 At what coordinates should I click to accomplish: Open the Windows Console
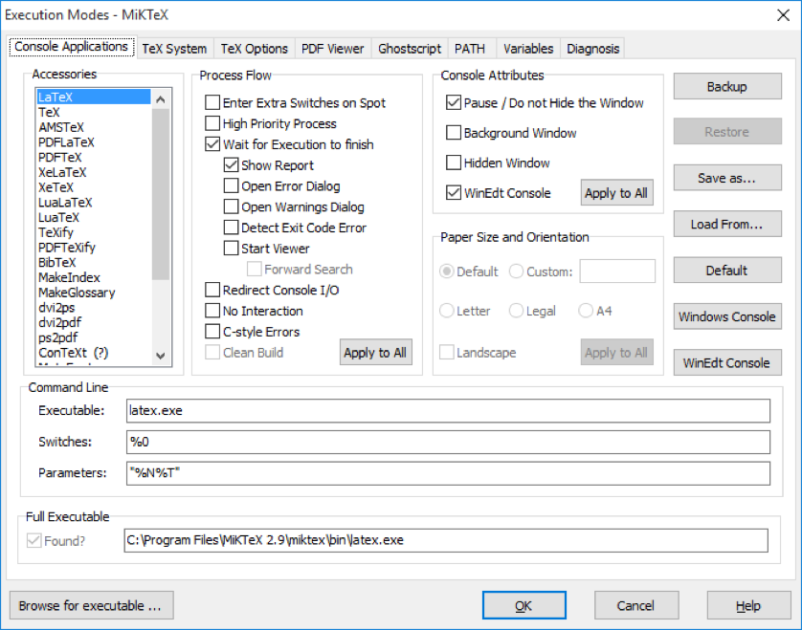[x=726, y=316]
